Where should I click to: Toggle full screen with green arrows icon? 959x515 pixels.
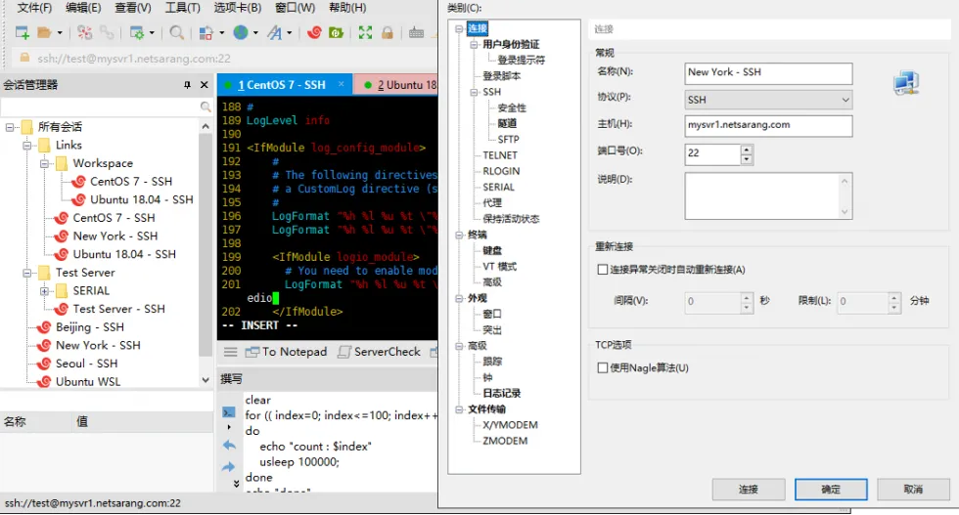(x=365, y=33)
